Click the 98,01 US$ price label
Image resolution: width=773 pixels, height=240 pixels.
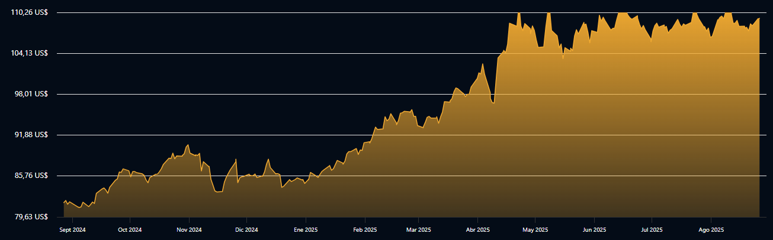point(31,93)
